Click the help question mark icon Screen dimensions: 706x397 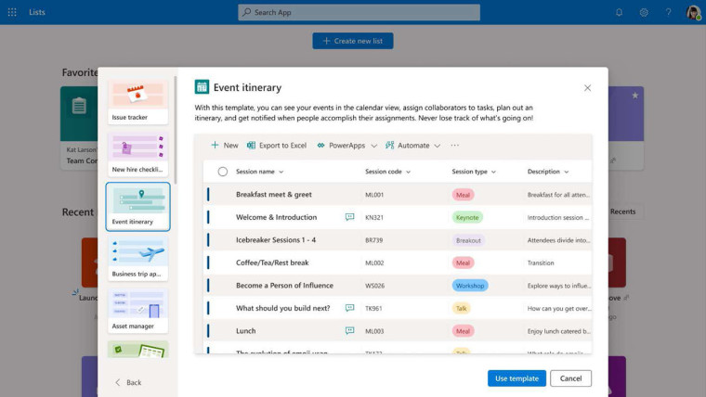click(668, 12)
